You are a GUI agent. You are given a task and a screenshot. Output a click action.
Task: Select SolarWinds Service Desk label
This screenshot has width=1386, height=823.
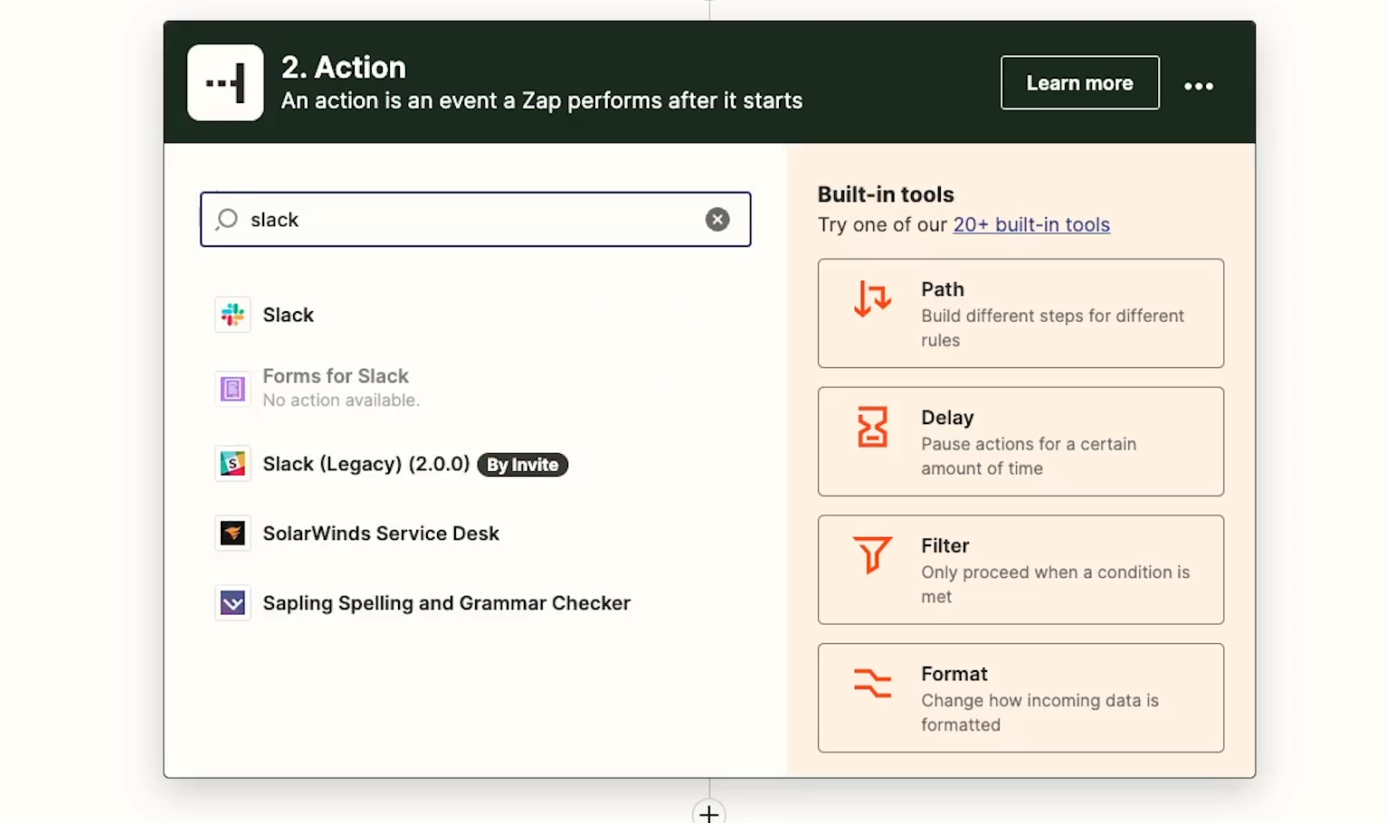[381, 534]
